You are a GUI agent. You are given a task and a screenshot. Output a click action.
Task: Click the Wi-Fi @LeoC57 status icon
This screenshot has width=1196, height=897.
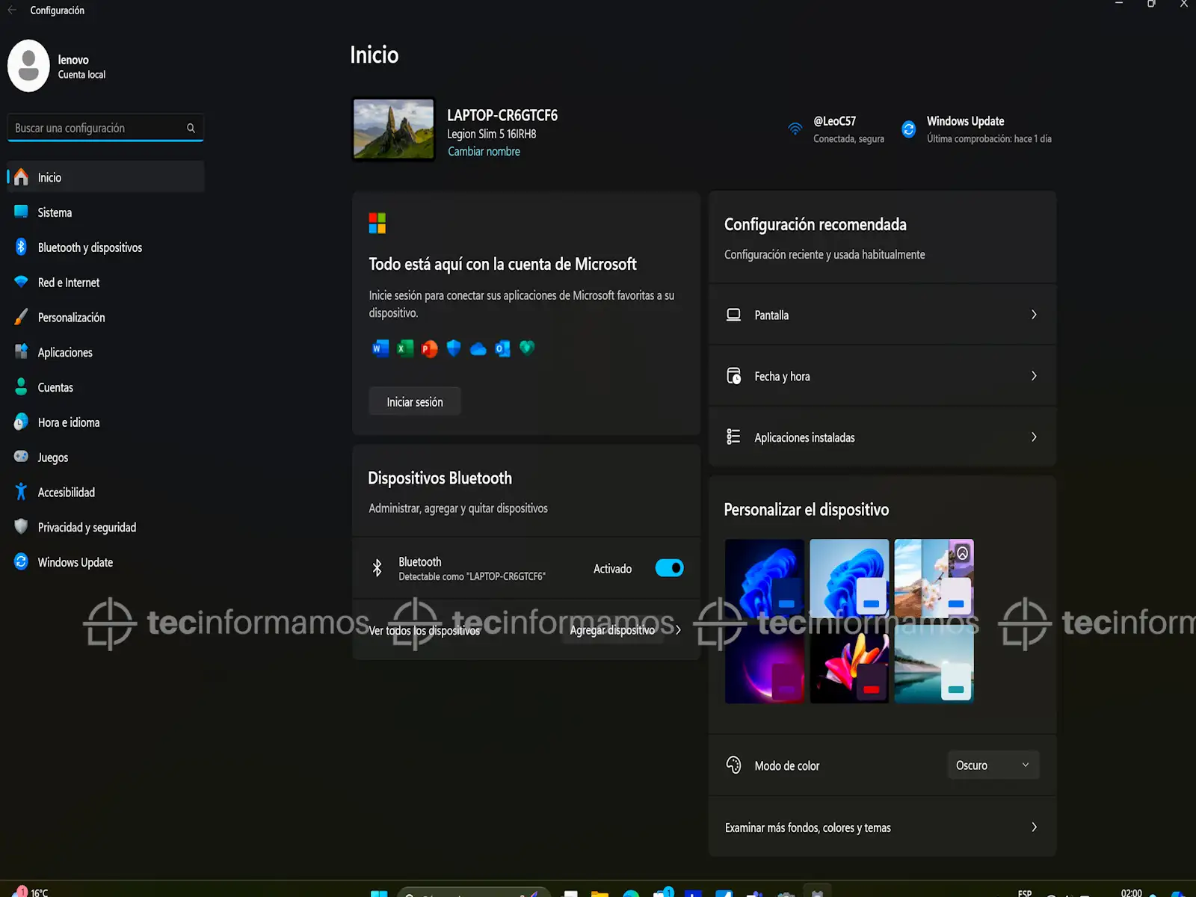click(795, 129)
